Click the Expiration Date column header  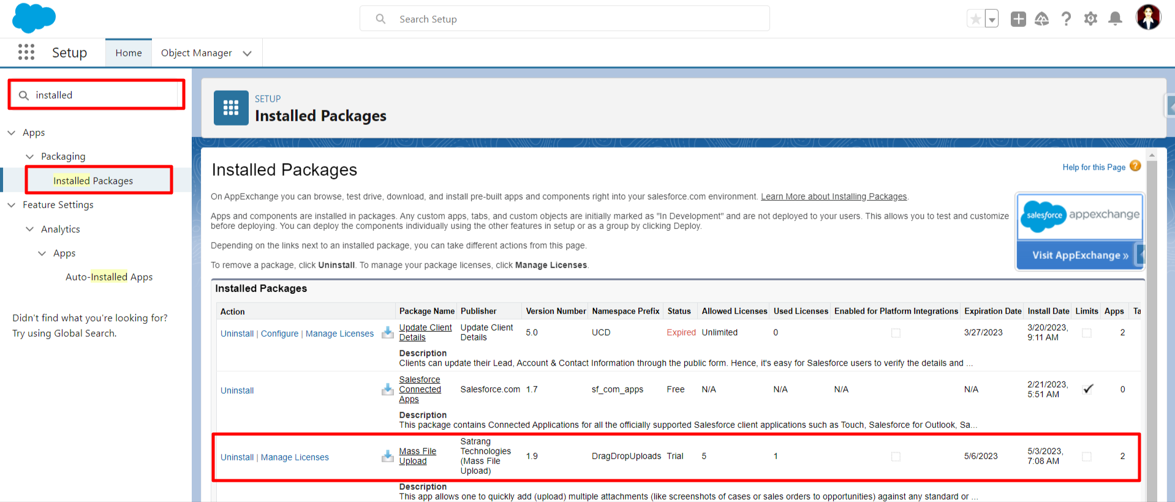(992, 311)
